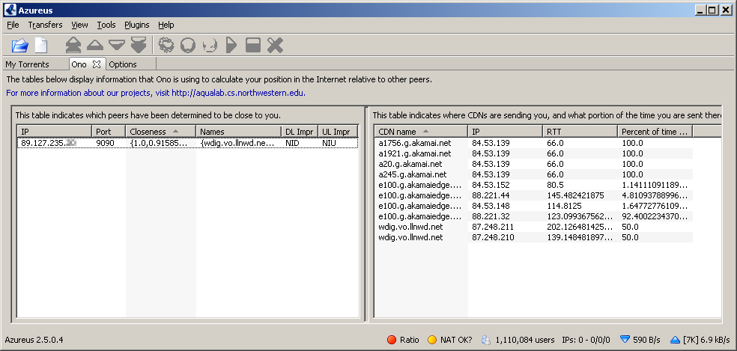The image size is (737, 351).
Task: Click the DL Impr column header
Action: pyautogui.click(x=300, y=132)
